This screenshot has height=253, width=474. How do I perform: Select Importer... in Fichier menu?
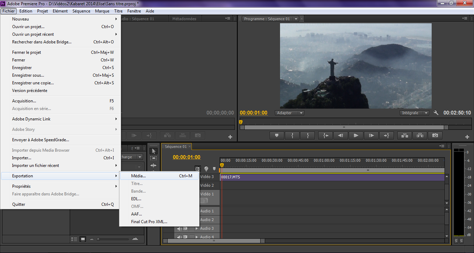(61, 158)
